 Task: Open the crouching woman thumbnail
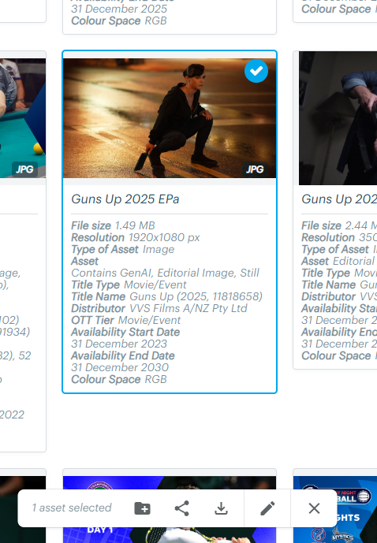click(x=170, y=118)
